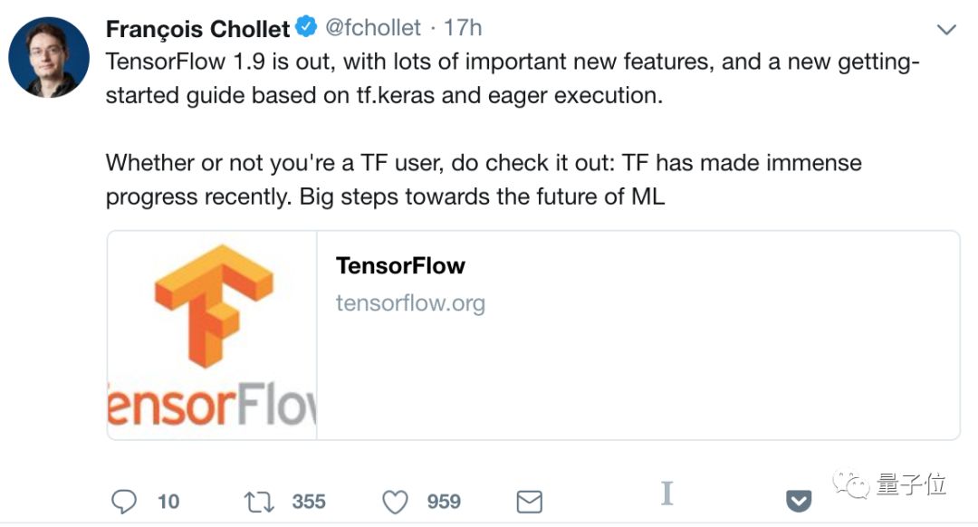This screenshot has height=527, width=978.
Task: View the 355 retweets count
Action: tap(309, 501)
